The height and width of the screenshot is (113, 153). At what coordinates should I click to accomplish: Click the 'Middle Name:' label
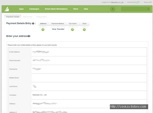tap(14, 78)
